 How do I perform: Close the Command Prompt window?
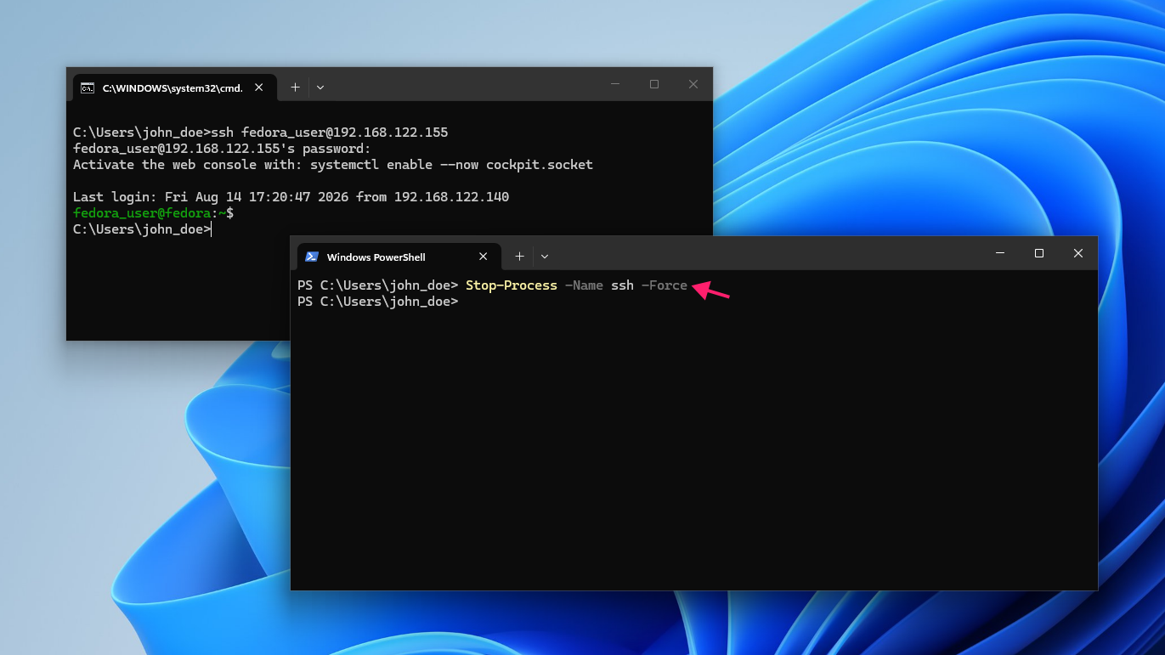[x=693, y=84]
